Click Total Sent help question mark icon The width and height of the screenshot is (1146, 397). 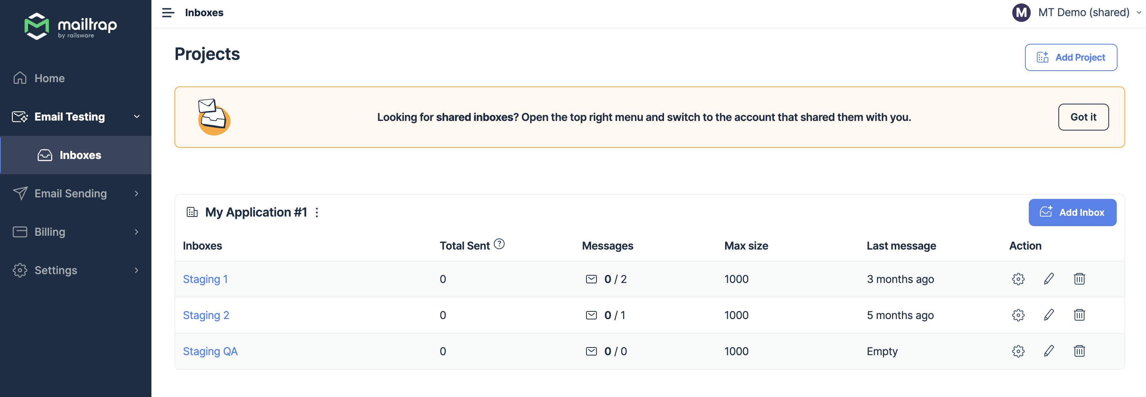click(x=499, y=244)
